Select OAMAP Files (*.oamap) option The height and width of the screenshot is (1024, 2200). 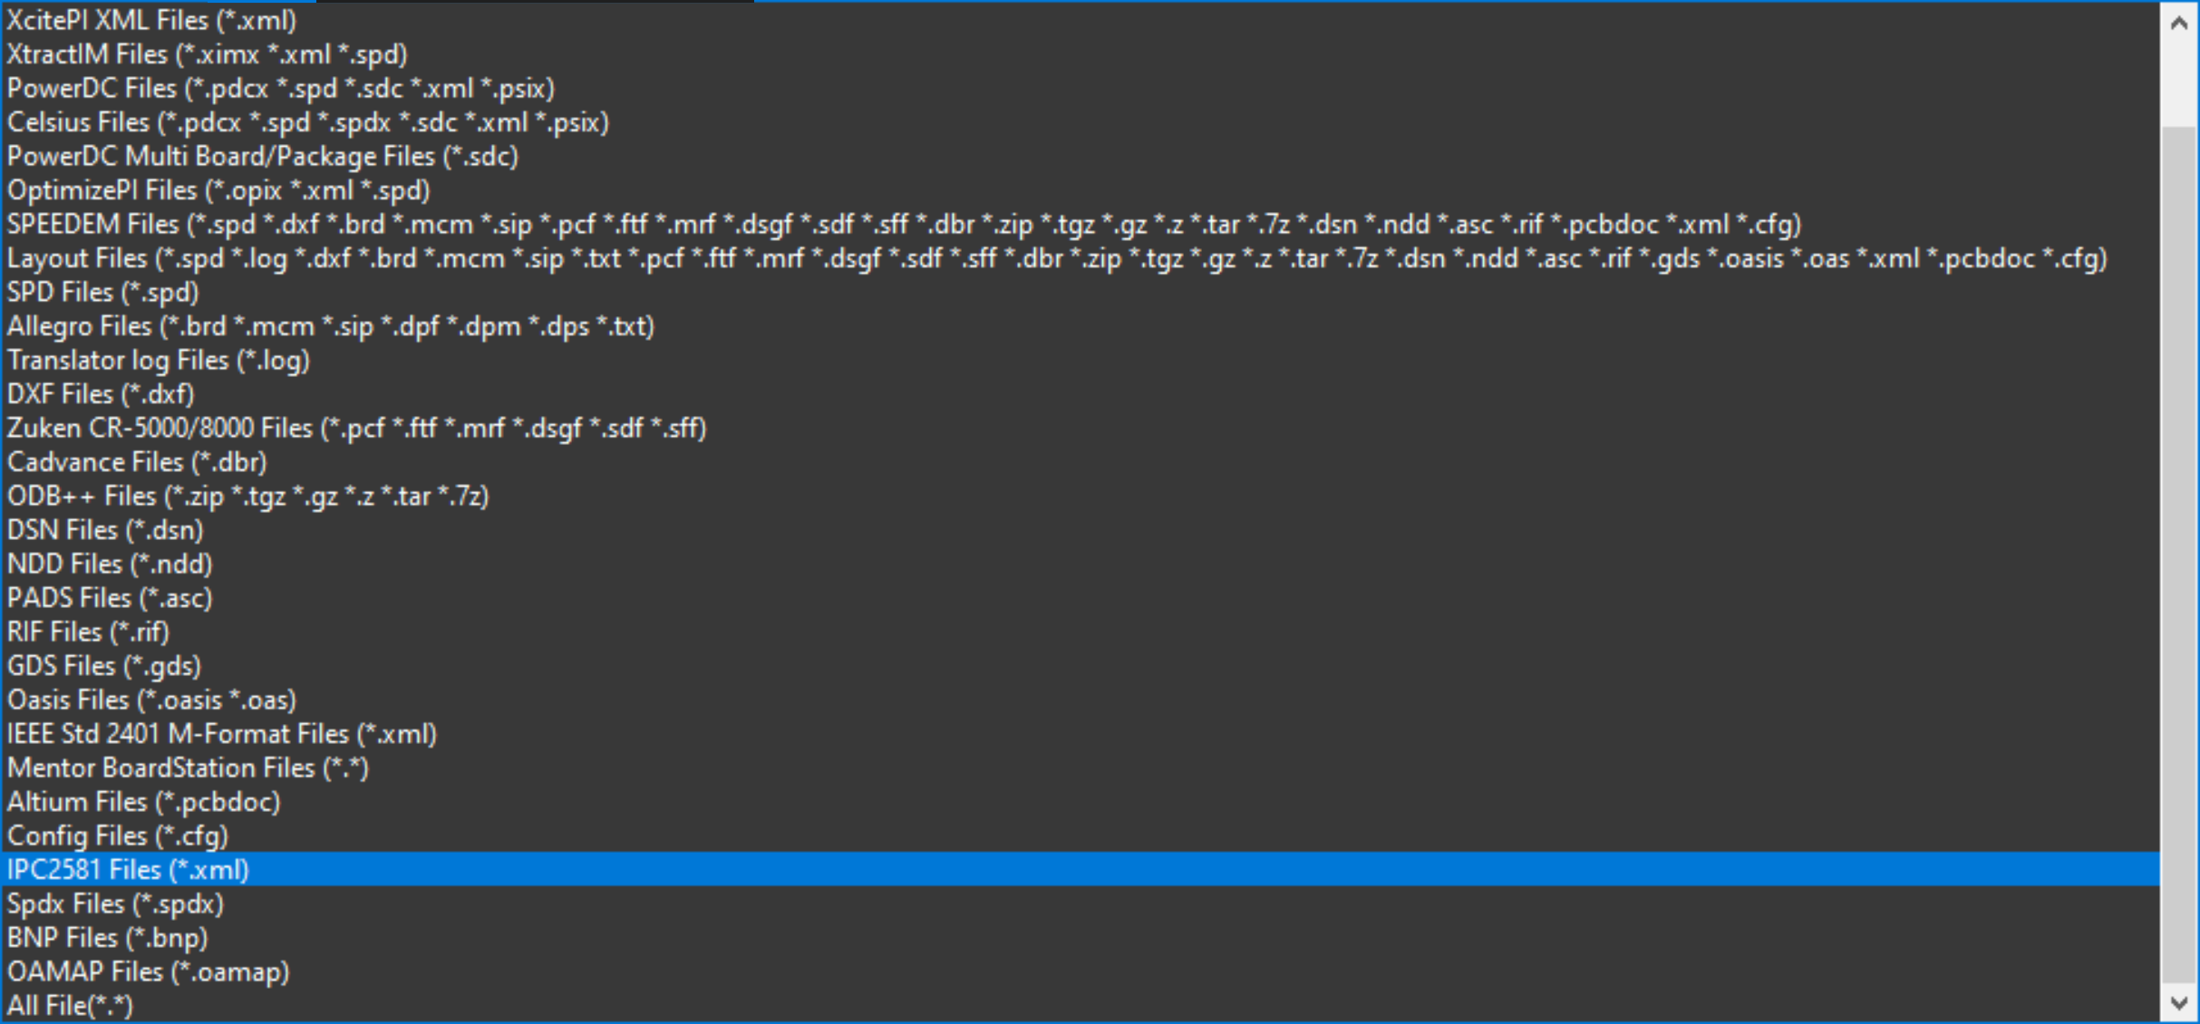[148, 971]
